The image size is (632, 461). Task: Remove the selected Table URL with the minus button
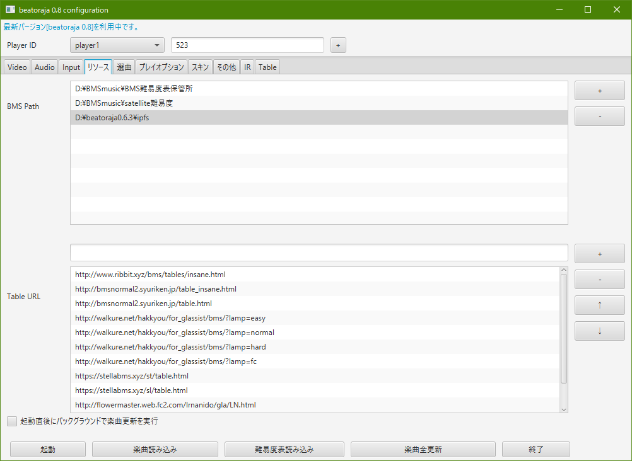point(600,280)
